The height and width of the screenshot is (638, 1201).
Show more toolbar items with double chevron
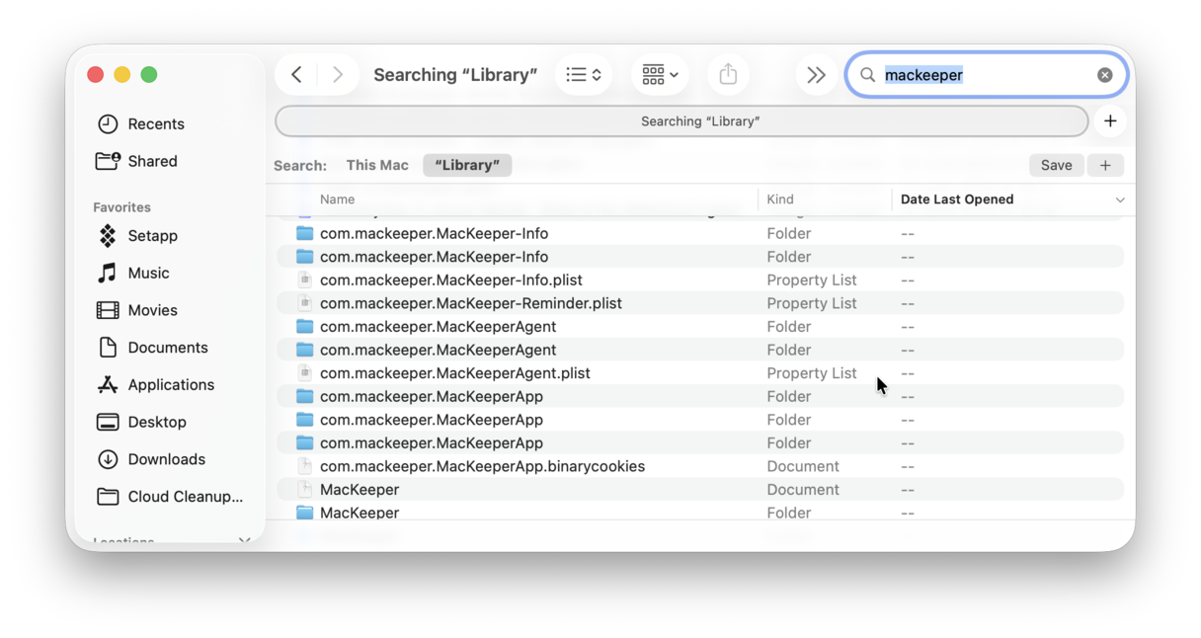point(816,75)
